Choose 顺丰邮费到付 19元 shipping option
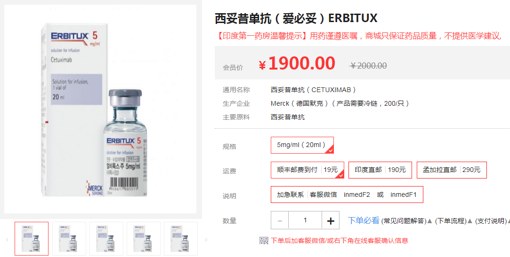Screen dimensions: 510x257 point(308,170)
